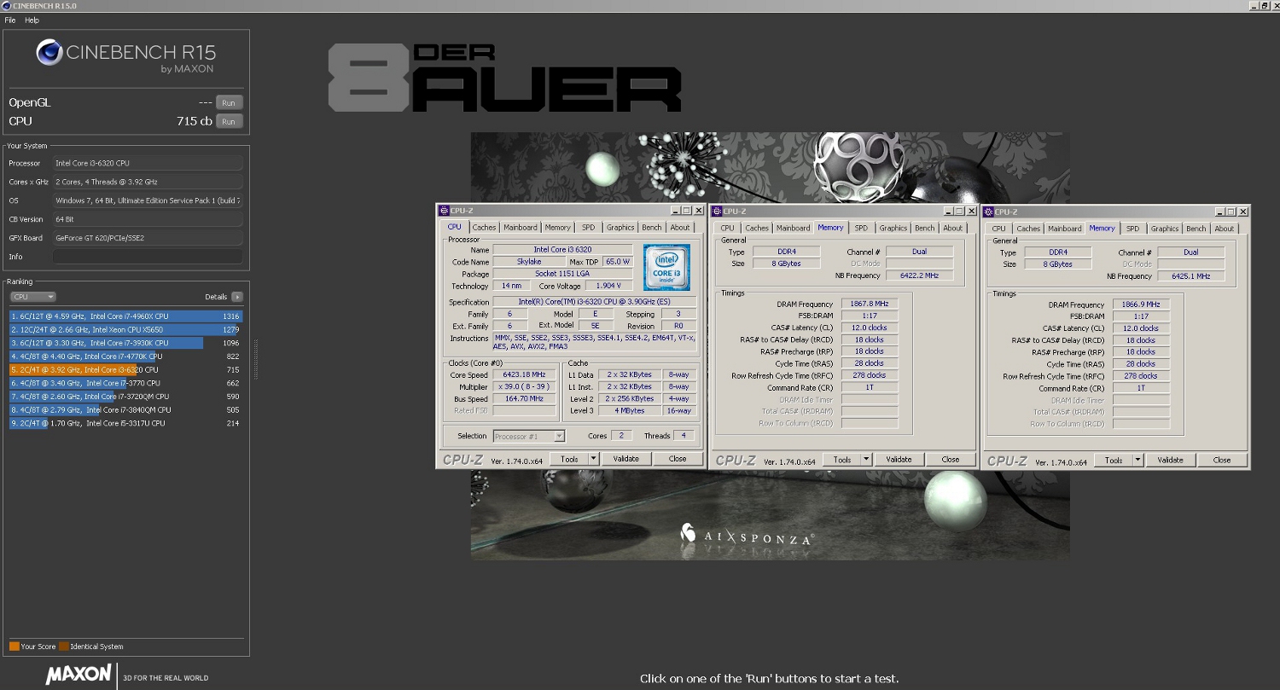Click Tools button in left CPU-Z window
This screenshot has height=690, width=1280.
click(569, 459)
